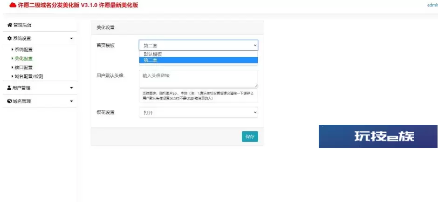Viewport: 438px width, 202px height.
Task: Open the 系统设置 menu label
Action: [x=22, y=39]
